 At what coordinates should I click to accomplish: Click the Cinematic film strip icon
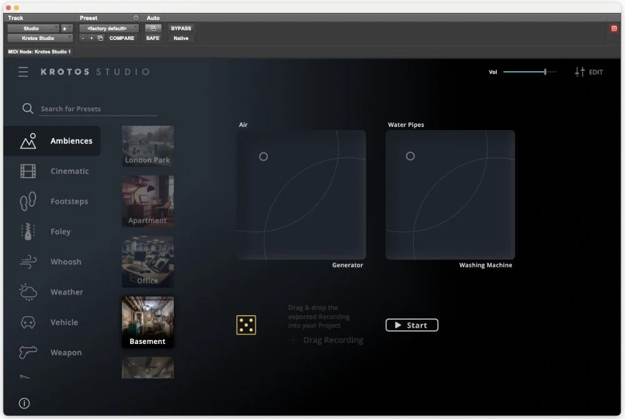pos(28,171)
